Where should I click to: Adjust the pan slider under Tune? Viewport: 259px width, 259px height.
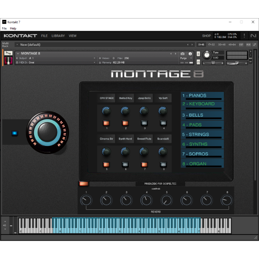pyautogui.click(x=213, y=63)
